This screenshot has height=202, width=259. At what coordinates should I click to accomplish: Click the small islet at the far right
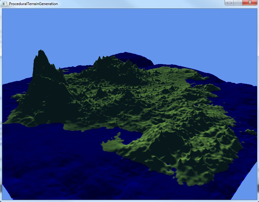click(251, 132)
